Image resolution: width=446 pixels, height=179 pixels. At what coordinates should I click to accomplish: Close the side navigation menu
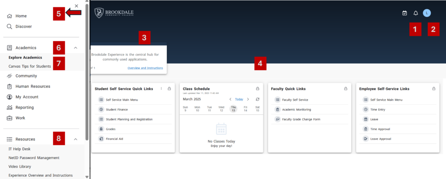coord(77,6)
